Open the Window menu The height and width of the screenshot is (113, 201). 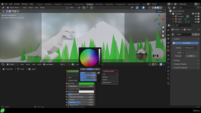24,4
